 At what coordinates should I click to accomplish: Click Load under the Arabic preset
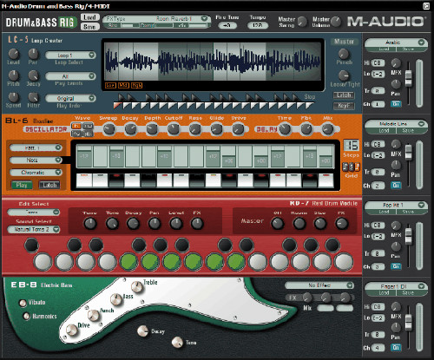coord(384,49)
